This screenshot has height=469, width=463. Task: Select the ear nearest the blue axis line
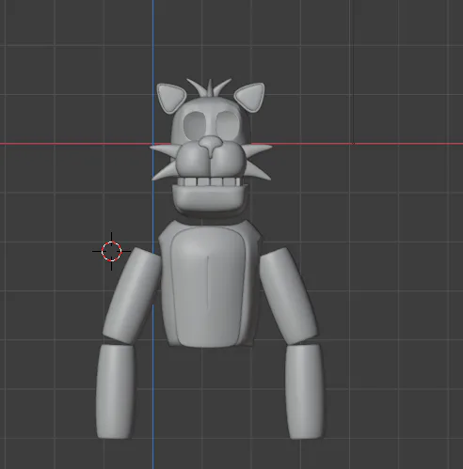coord(170,98)
